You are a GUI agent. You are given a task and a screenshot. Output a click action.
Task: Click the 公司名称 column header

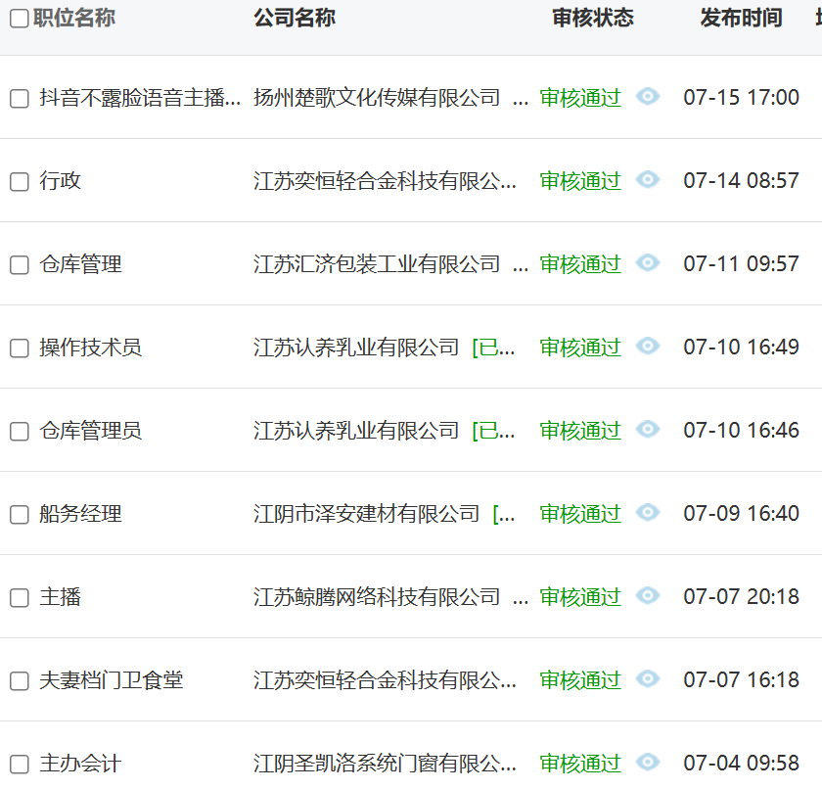(295, 19)
